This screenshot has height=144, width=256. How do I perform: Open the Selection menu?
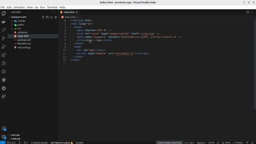click(x=19, y=7)
